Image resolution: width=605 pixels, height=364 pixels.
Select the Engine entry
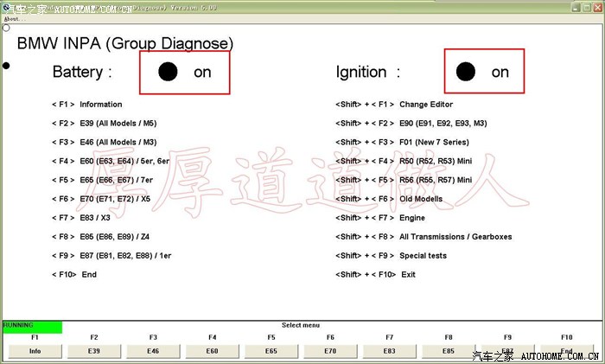[412, 218]
